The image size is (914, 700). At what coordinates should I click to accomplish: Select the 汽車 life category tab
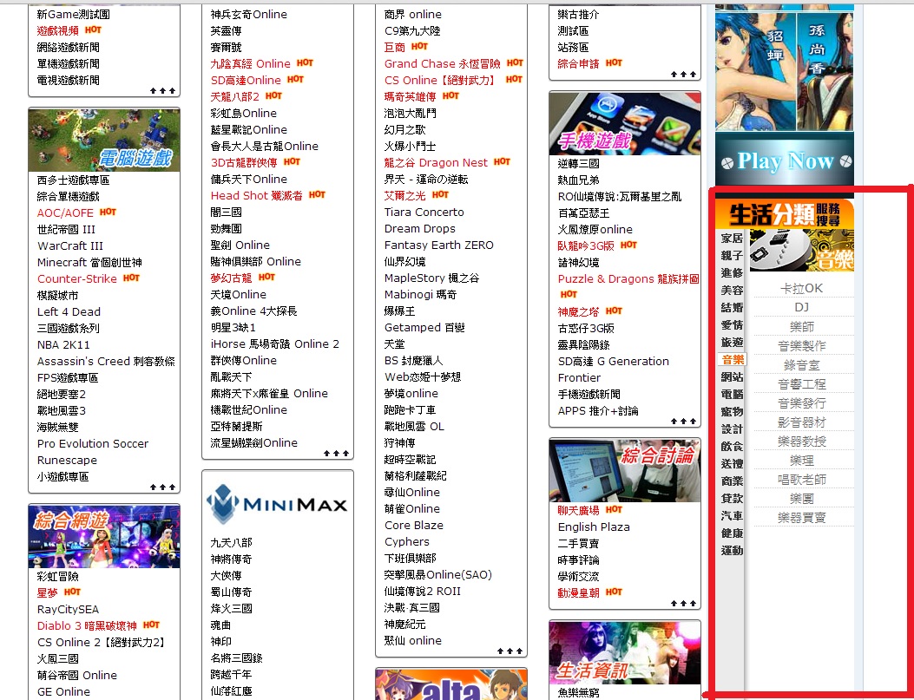pos(732,516)
